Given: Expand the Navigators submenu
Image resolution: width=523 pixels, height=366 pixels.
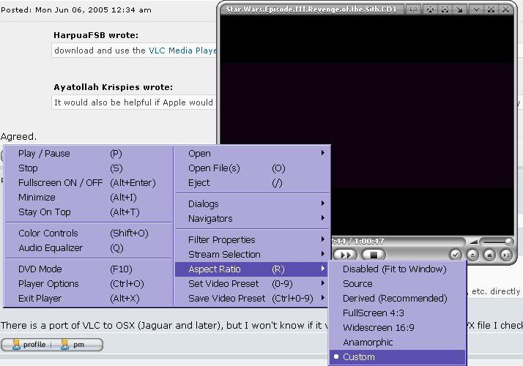Looking at the screenshot, I should point(252,218).
